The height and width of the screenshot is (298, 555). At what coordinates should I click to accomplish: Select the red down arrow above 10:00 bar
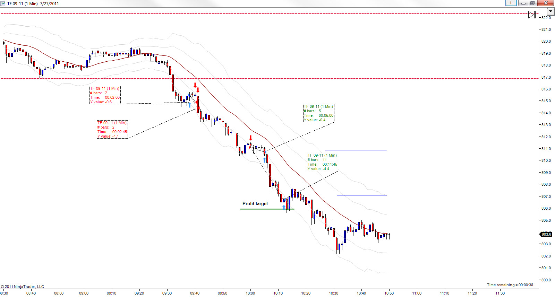[x=250, y=138]
